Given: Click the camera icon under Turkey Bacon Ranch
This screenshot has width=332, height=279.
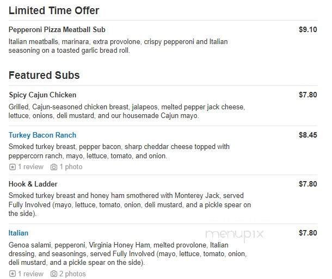Looking at the screenshot, I should tap(54, 167).
